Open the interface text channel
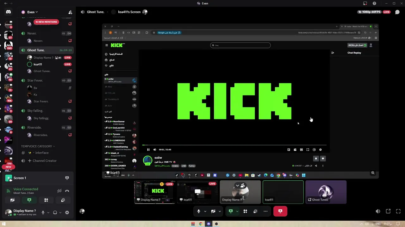This screenshot has height=227, width=405. point(46,153)
